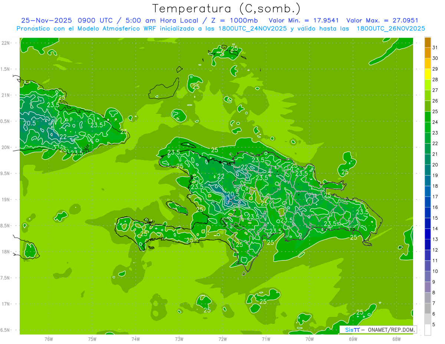
Task: Click the dark blue swatch between 13 and 14
Action: [428, 234]
